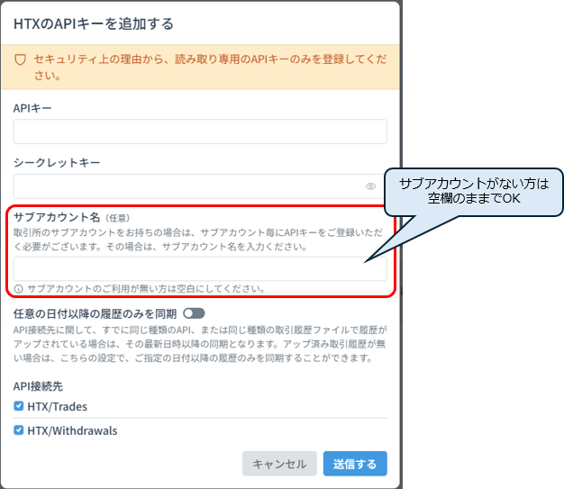Screen dimensions: 564x489
Task: Click the API接続先 heading
Action: 38,386
